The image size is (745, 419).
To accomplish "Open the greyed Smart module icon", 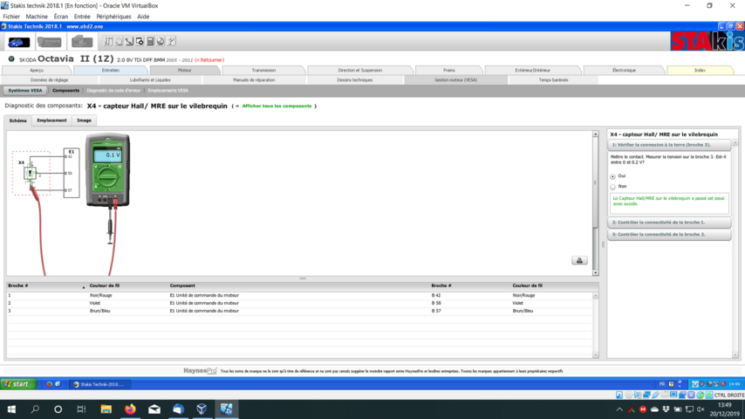I will point(50,42).
